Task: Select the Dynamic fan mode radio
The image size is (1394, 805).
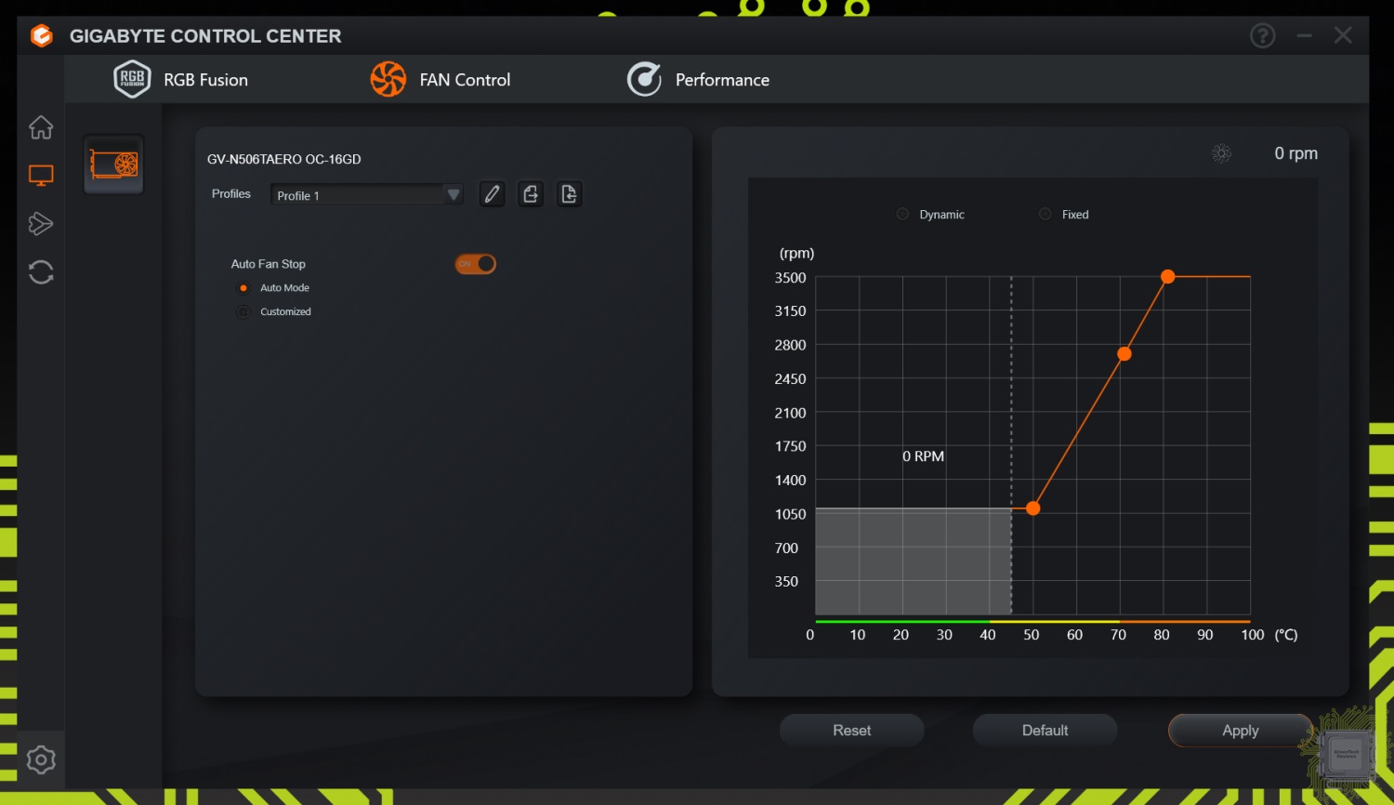Action: coord(902,214)
